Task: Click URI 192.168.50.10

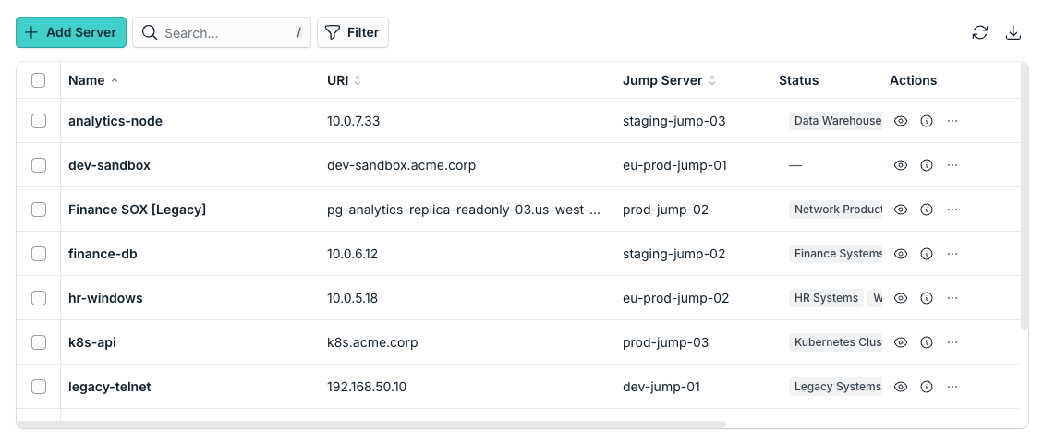Action: (367, 387)
